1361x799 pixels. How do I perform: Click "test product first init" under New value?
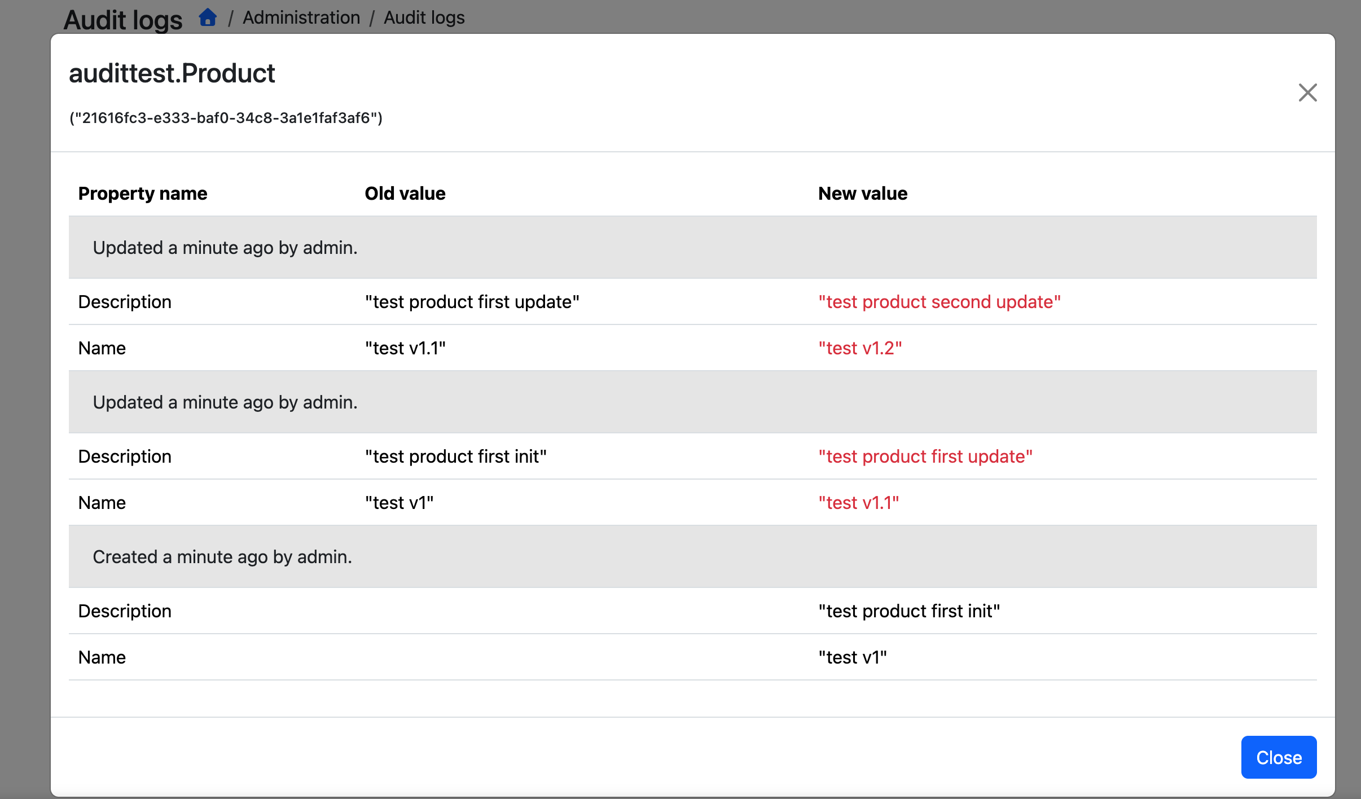pos(908,611)
